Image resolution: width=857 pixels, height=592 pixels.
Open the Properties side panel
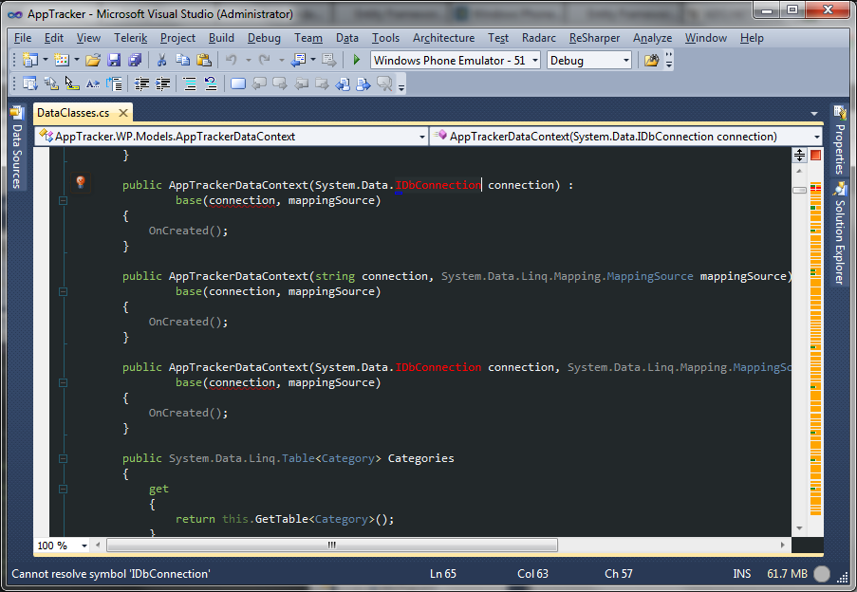840,139
